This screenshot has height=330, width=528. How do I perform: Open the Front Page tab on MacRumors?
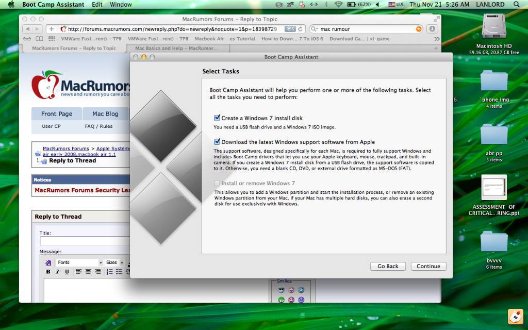57,114
